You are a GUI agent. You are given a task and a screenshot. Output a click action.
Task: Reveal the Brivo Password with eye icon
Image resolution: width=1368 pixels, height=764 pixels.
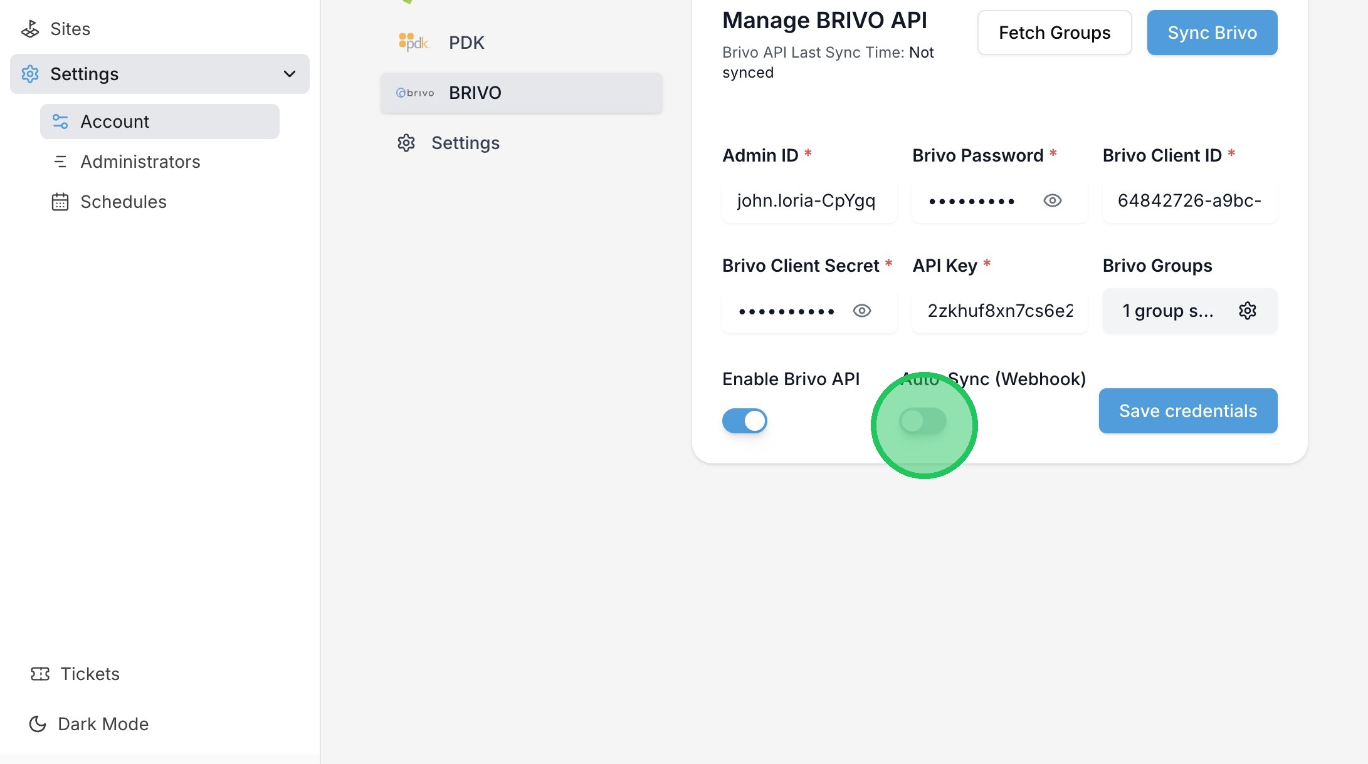[x=1052, y=200]
